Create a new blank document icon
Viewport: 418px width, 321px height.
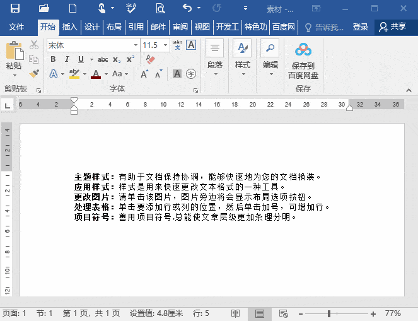[x=73, y=8]
